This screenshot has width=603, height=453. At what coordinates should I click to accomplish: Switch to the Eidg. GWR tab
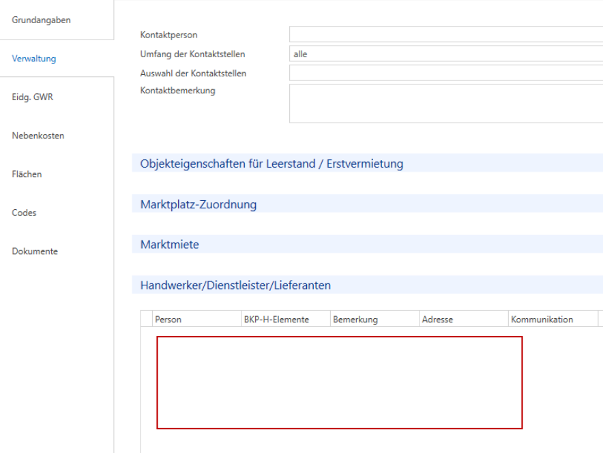[32, 97]
